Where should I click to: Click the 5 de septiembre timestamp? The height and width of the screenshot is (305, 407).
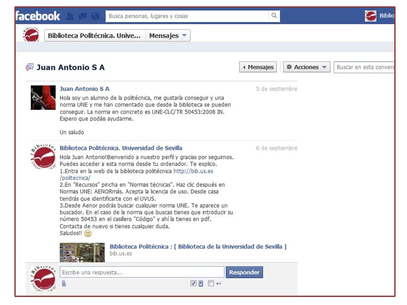(277, 89)
